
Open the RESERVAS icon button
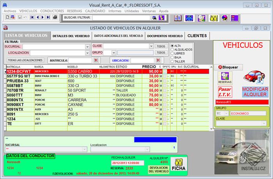[225, 78]
